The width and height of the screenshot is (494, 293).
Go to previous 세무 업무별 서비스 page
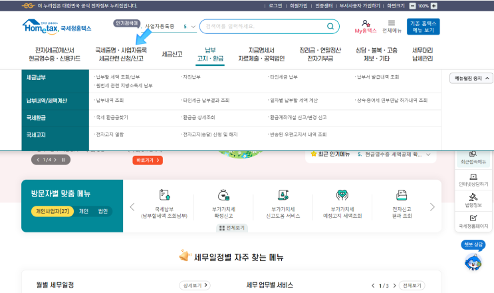point(373,286)
